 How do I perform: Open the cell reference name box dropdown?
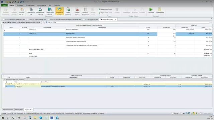(x=41, y=22)
